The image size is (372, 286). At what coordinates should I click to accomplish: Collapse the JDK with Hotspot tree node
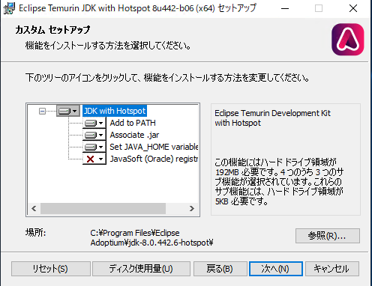click(x=43, y=111)
